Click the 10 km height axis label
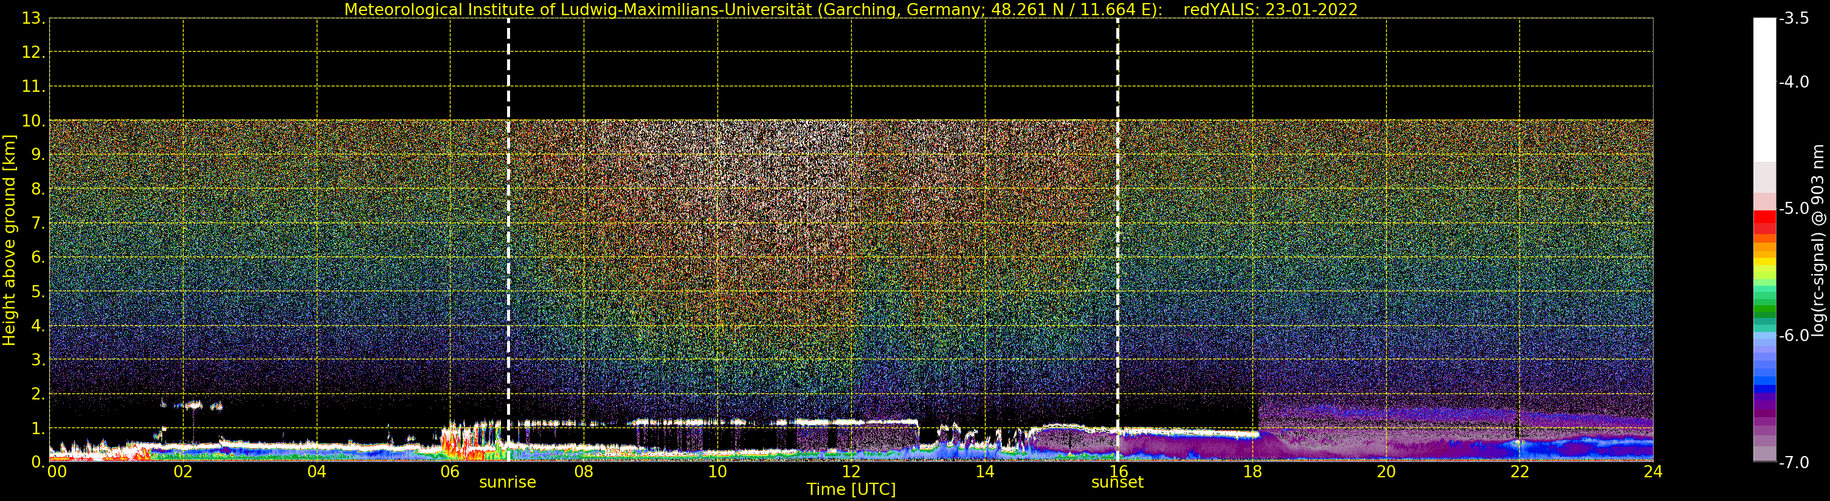The height and width of the screenshot is (501, 1830). coord(33,121)
